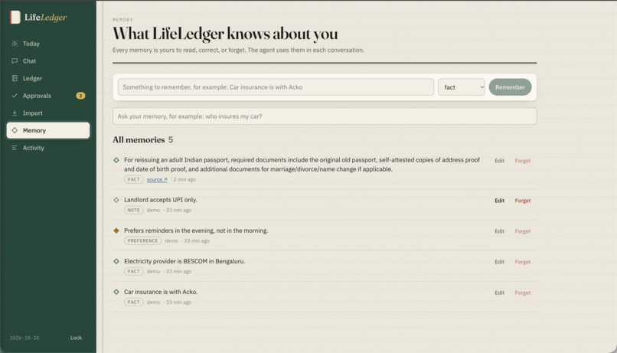Screen dimensions: 617x353
Task: Navigate to Import
Action: pyautogui.click(x=48, y=113)
